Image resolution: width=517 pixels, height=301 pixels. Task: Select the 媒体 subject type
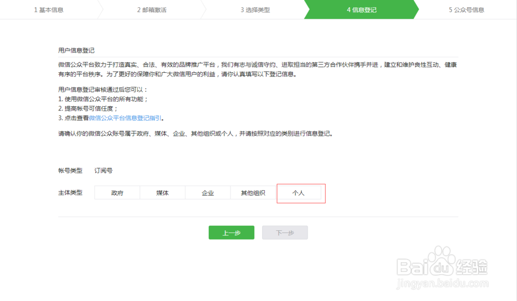click(162, 193)
